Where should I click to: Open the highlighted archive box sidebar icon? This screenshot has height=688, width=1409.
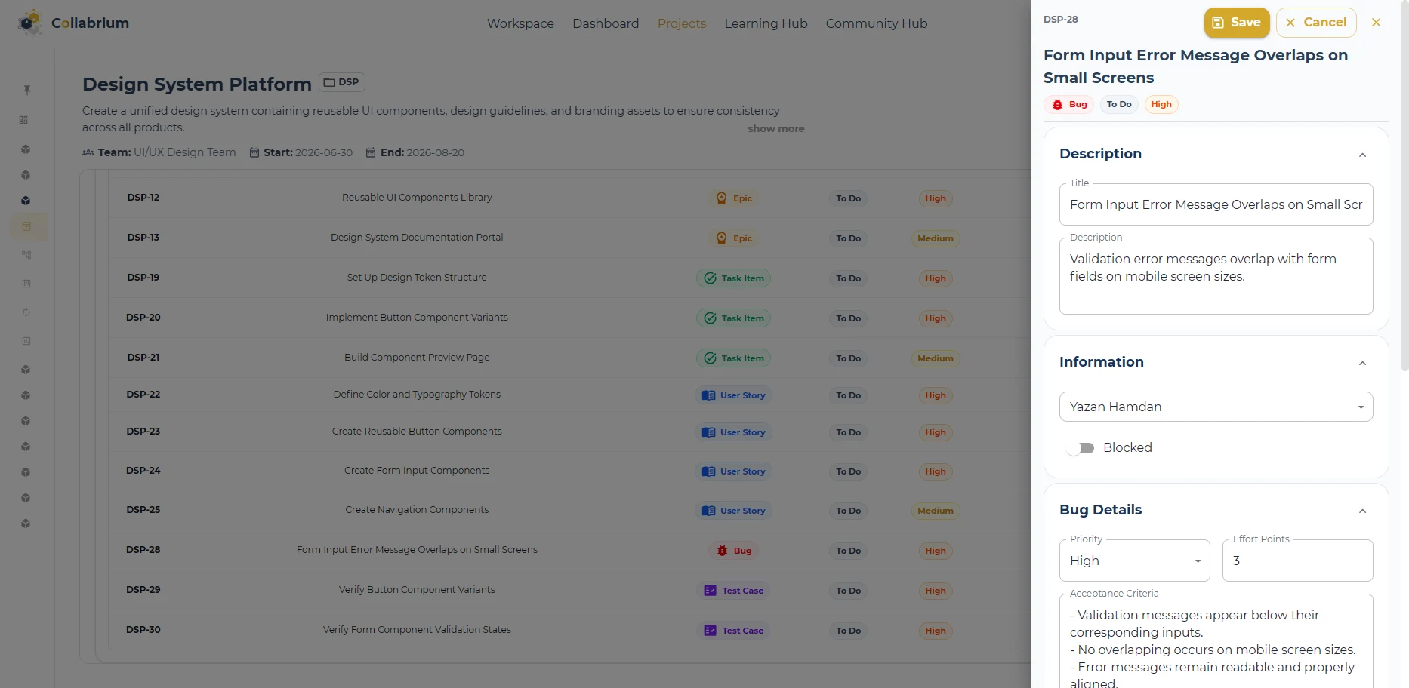coord(27,226)
